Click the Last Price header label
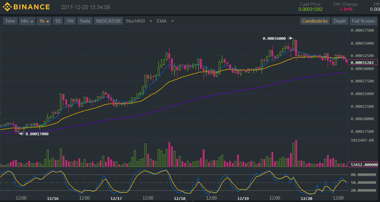Screen dimensions: 380x202 [x=311, y=4]
